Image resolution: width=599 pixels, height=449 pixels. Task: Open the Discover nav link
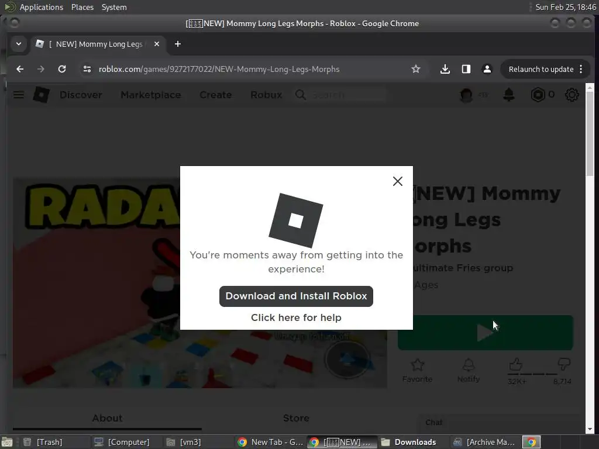coord(81,95)
